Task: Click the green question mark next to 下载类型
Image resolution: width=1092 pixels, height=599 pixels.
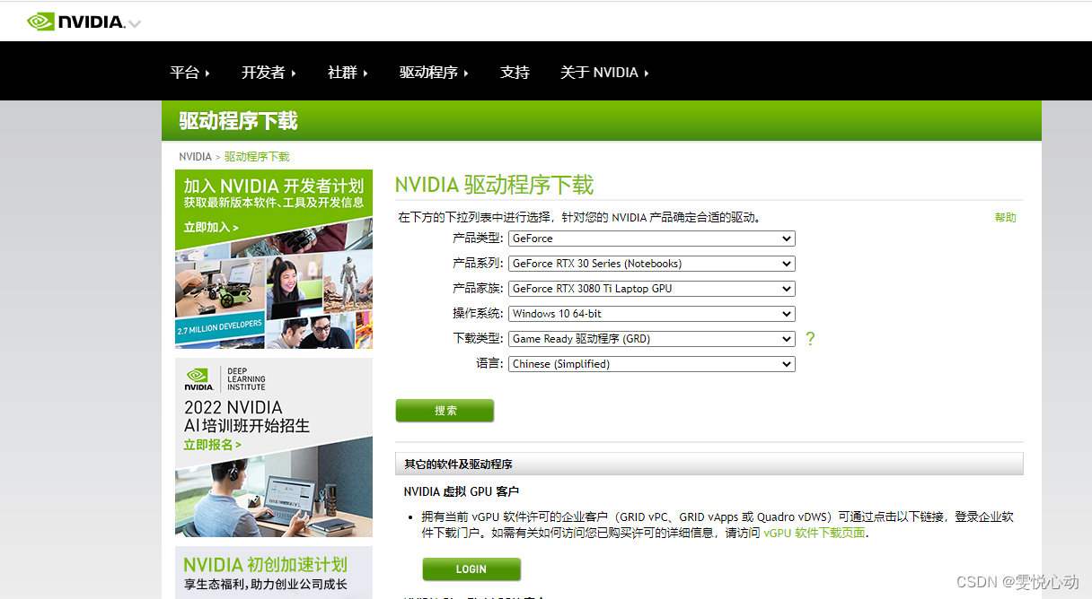Action: click(x=810, y=339)
